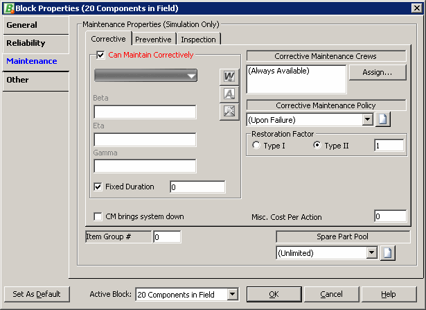Image resolution: width=426 pixels, height=310 pixels.
Task: Open Help for this dialog
Action: pos(389,294)
